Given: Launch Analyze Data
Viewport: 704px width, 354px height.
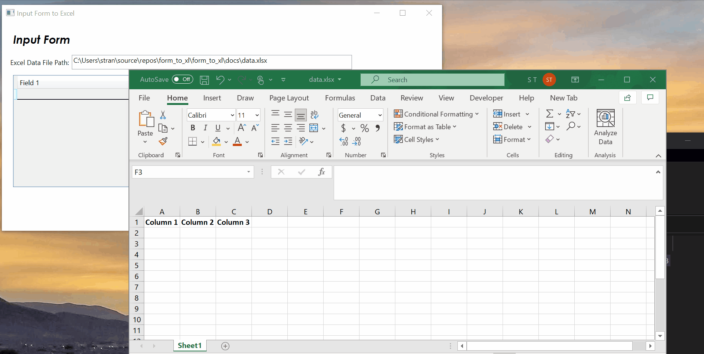Looking at the screenshot, I should pos(605,126).
